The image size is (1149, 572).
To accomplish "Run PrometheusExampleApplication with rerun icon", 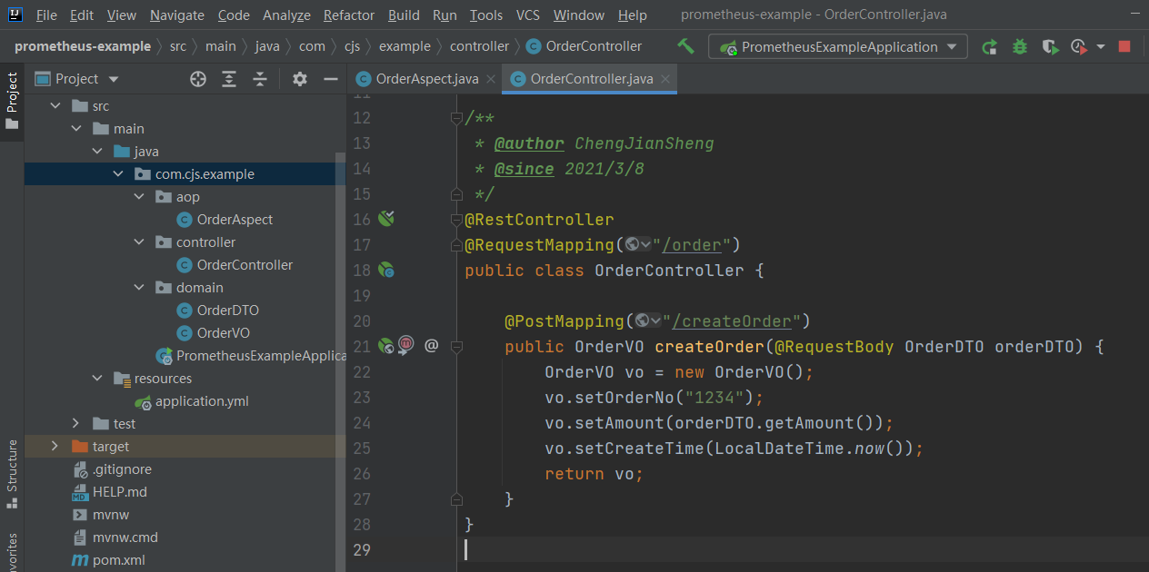I will 990,46.
